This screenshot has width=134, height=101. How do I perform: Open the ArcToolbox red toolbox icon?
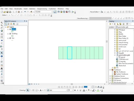[x=67, y=12]
